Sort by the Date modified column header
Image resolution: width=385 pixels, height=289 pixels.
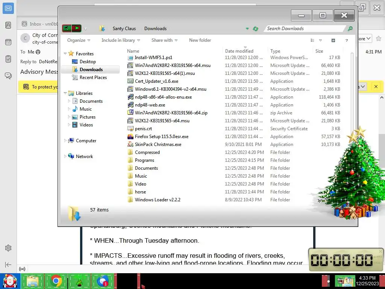(239, 51)
